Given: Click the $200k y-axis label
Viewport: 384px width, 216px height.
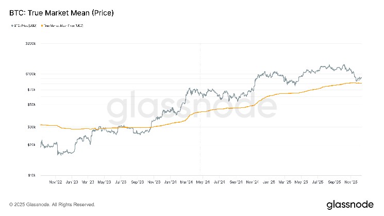Looking at the screenshot, I should click(31, 45).
